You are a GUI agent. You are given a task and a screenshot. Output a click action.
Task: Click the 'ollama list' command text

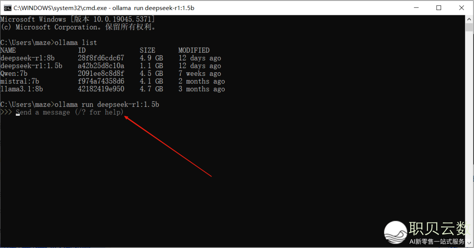(x=75, y=43)
